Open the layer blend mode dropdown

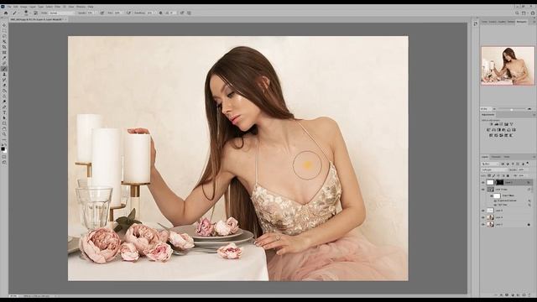(494, 169)
